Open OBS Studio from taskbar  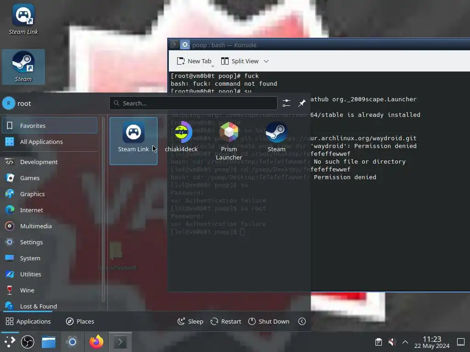point(27,342)
